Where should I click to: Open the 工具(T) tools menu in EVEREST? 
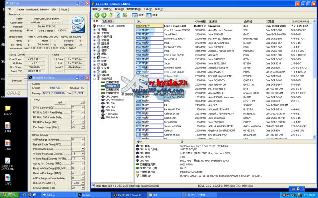point(148,9)
